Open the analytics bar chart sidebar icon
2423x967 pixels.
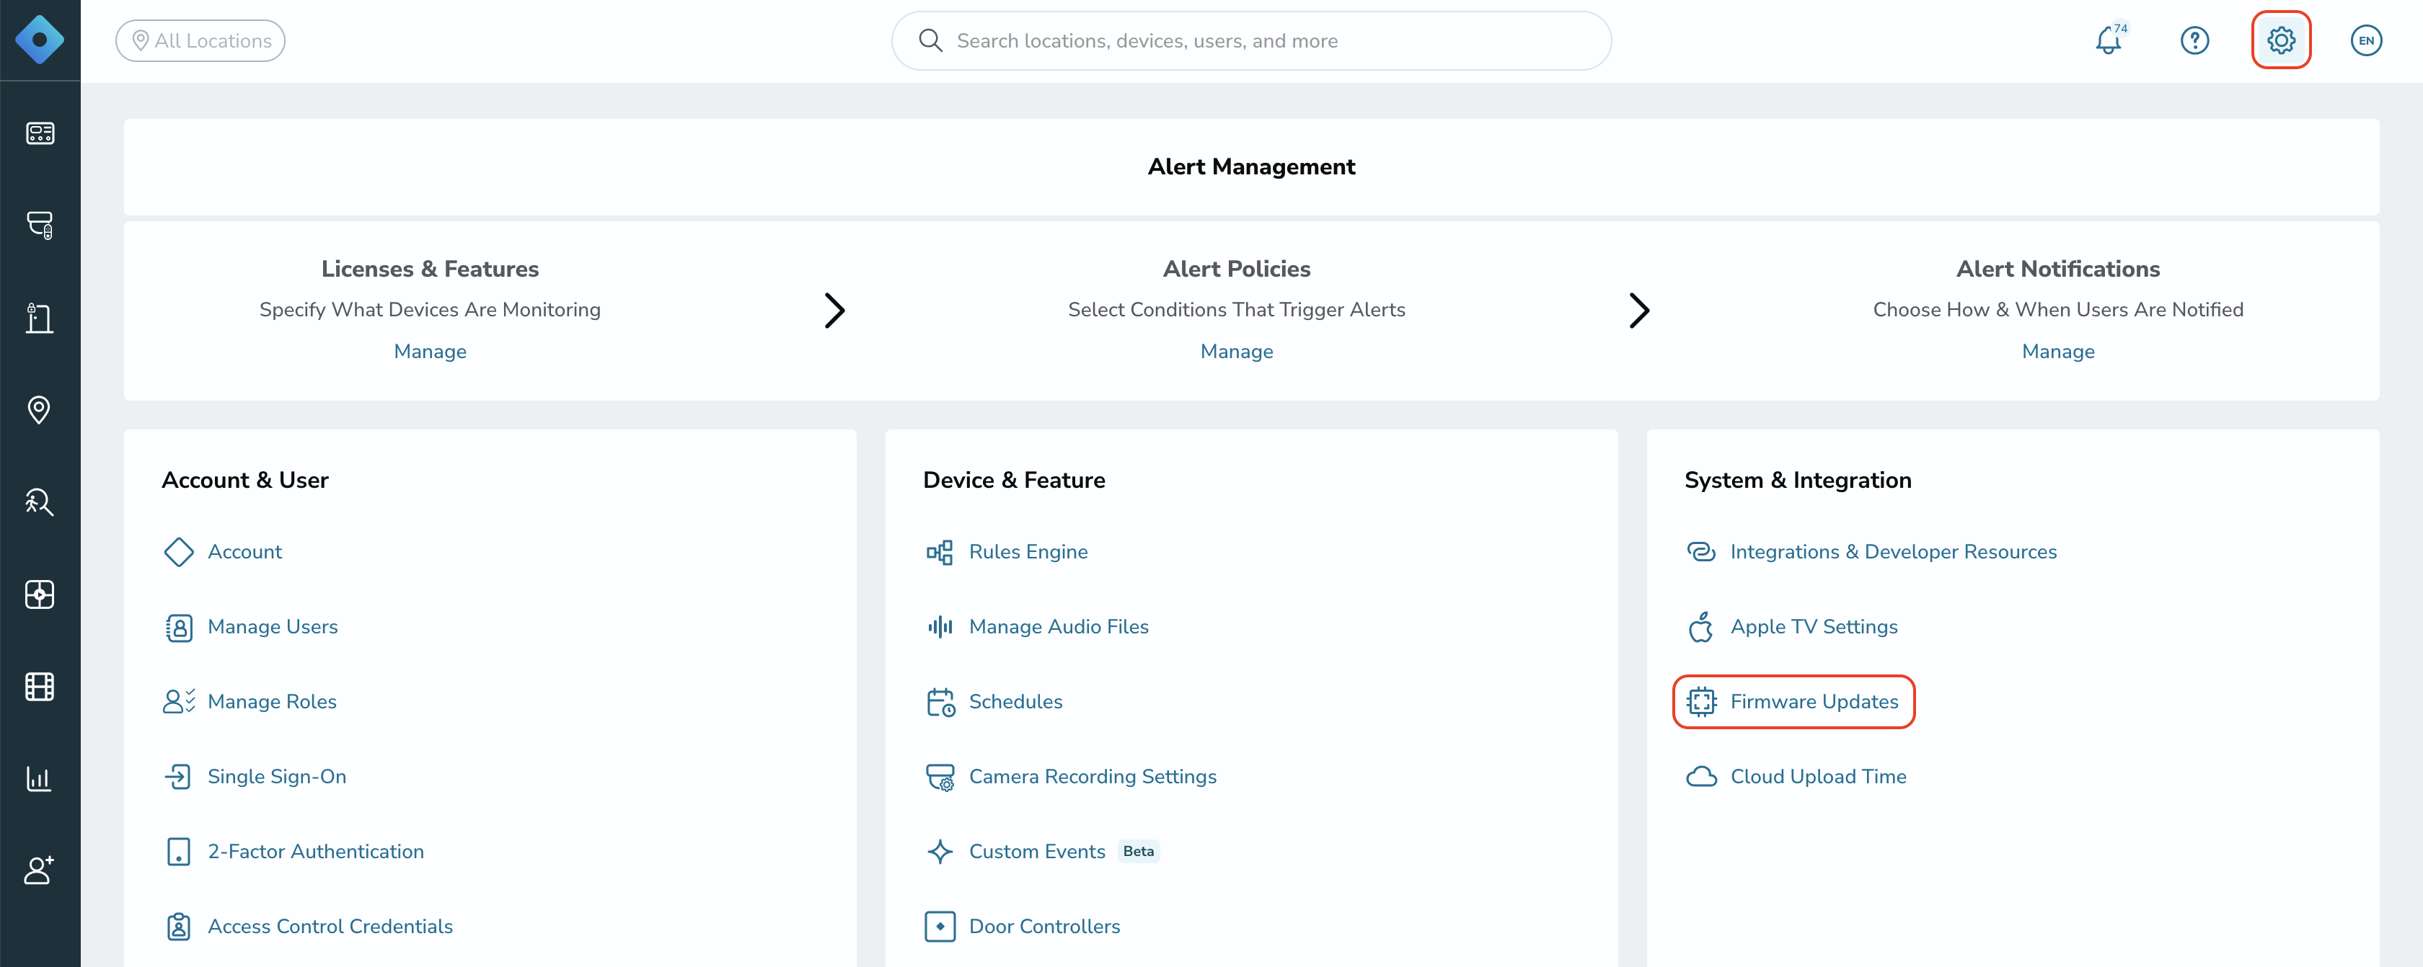pos(40,778)
